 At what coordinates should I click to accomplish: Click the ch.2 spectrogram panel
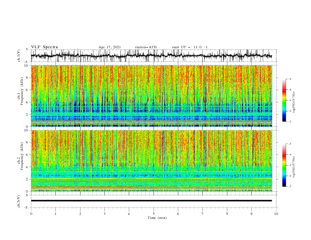152,161
